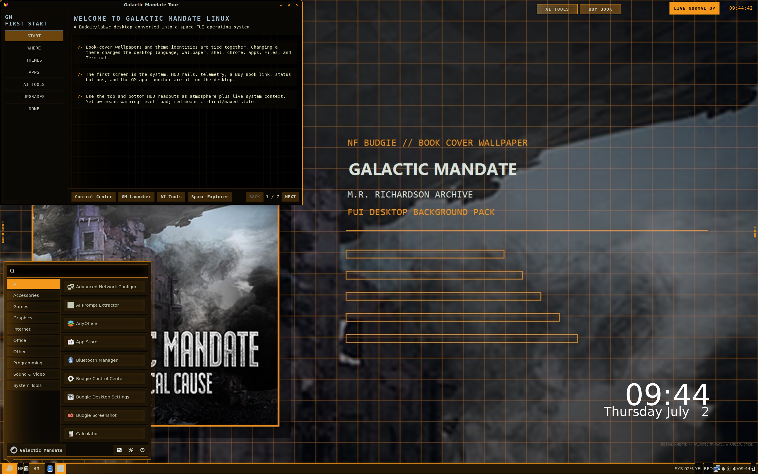
Task: Click Control Center button in tour window
Action: coord(93,197)
